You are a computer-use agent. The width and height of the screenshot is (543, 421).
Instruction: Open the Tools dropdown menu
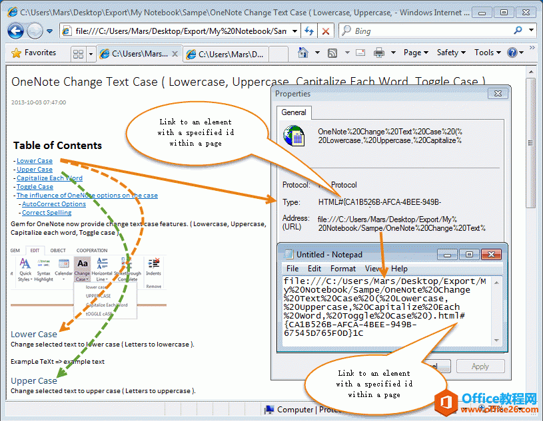487,53
